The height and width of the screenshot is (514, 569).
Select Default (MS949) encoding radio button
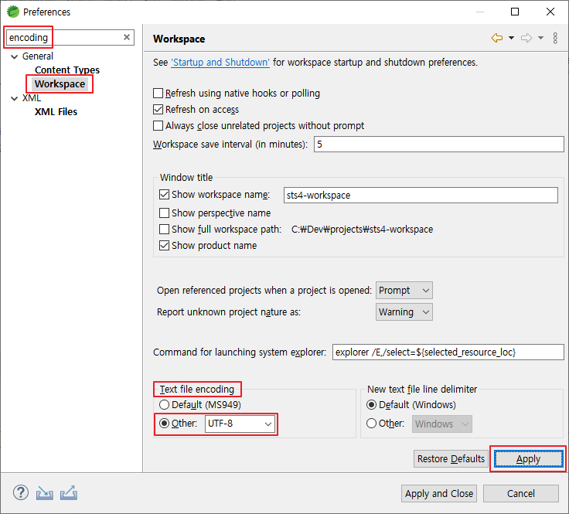[164, 404]
